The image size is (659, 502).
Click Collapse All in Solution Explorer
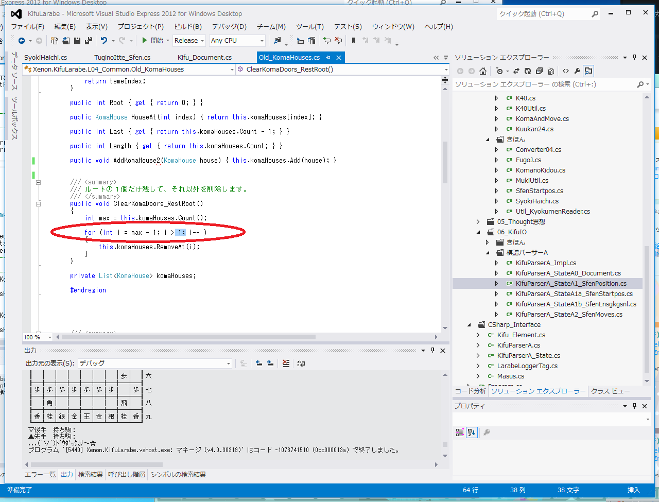539,71
